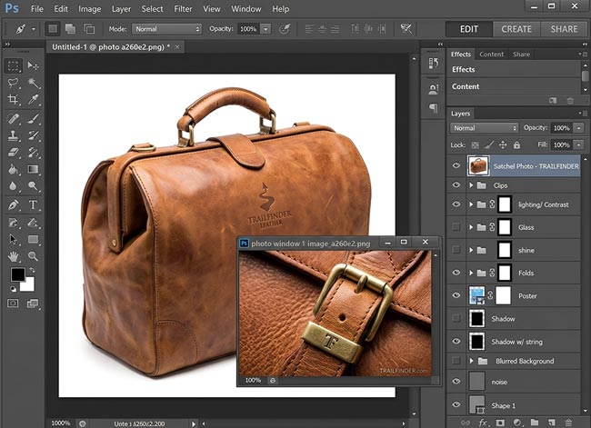This screenshot has width=591, height=428.
Task: Expand the Blurred Background group
Action: (x=472, y=361)
